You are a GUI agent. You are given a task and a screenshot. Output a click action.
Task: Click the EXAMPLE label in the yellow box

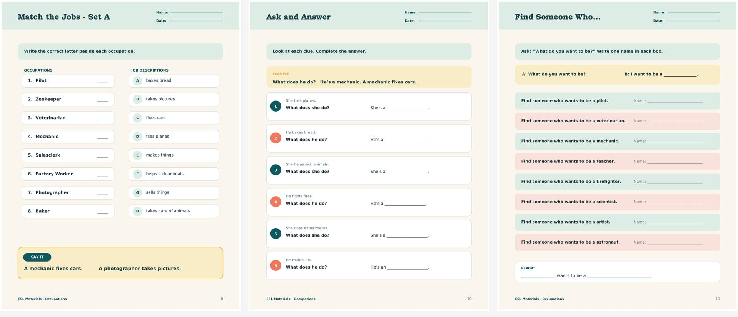click(x=281, y=74)
